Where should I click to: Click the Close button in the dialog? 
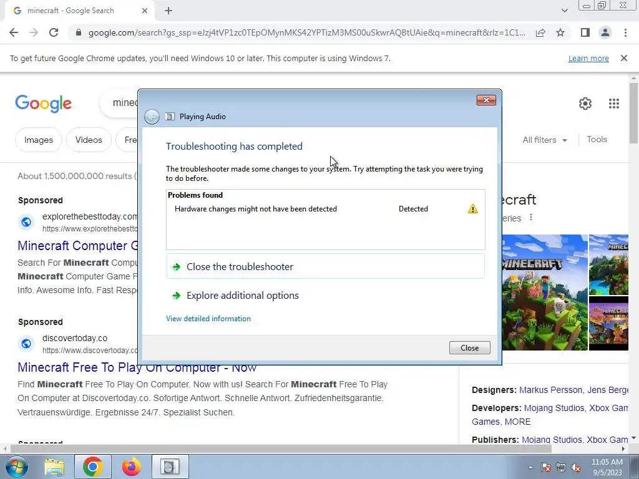click(469, 348)
